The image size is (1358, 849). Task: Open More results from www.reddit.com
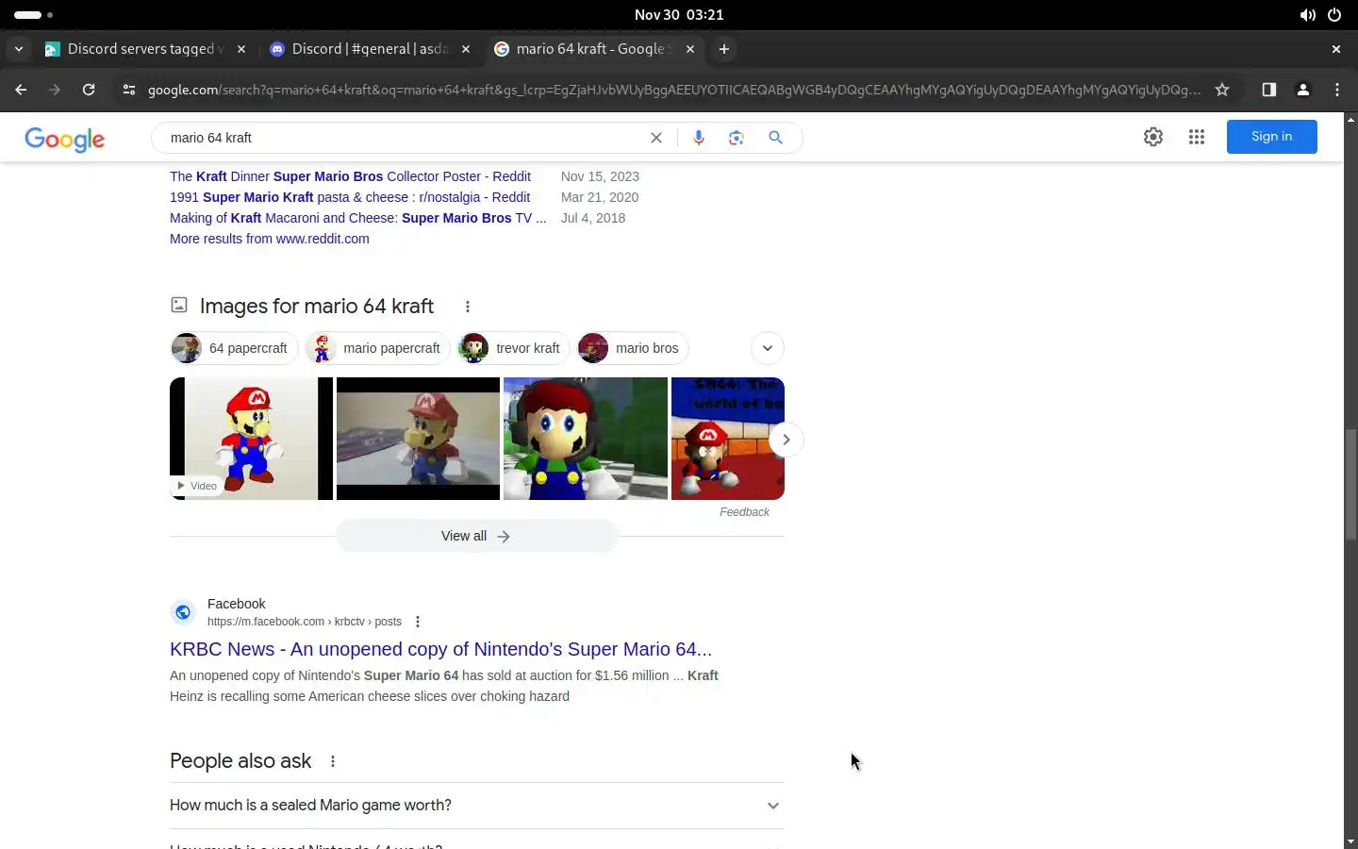coord(270,239)
